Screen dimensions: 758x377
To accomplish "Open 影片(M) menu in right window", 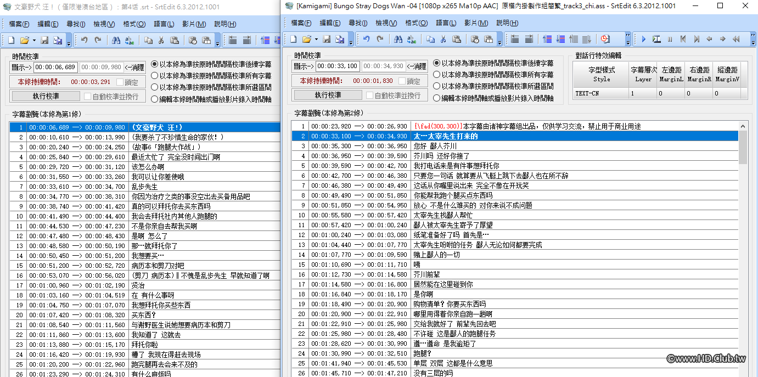I will pos(476,23).
